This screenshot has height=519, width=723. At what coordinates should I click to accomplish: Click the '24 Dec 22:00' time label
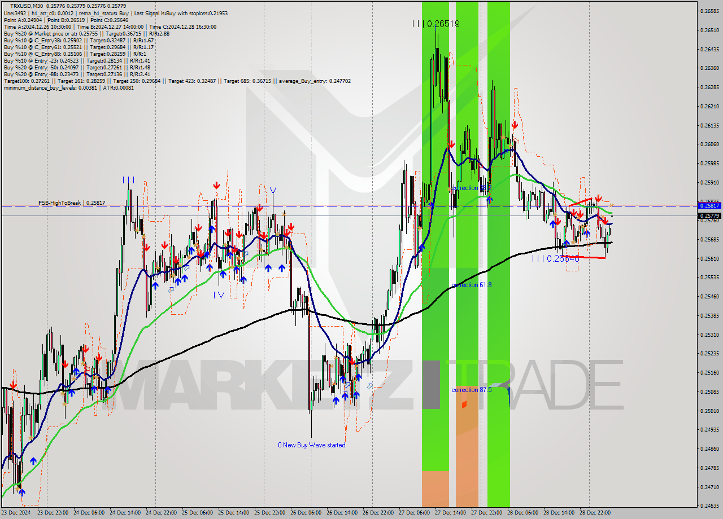click(162, 513)
